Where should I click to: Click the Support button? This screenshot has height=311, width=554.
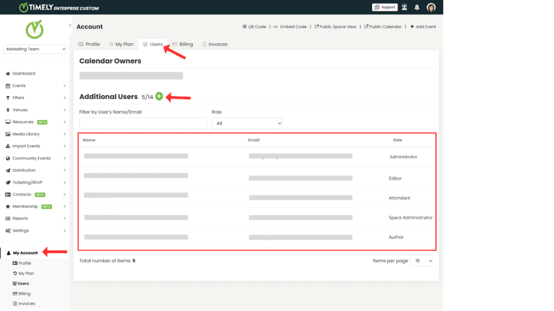385,7
